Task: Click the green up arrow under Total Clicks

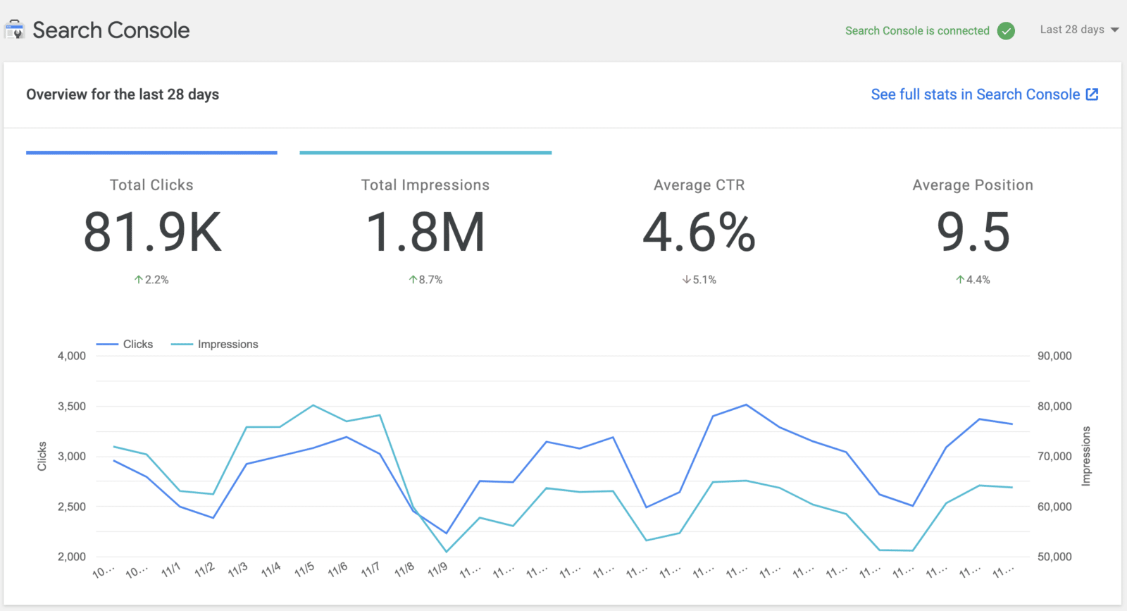Action: 139,280
